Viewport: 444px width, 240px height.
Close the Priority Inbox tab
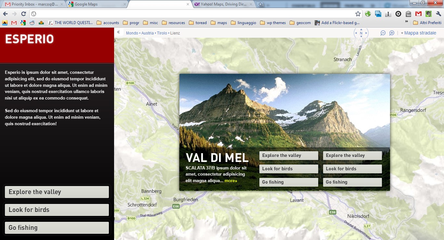62,4
